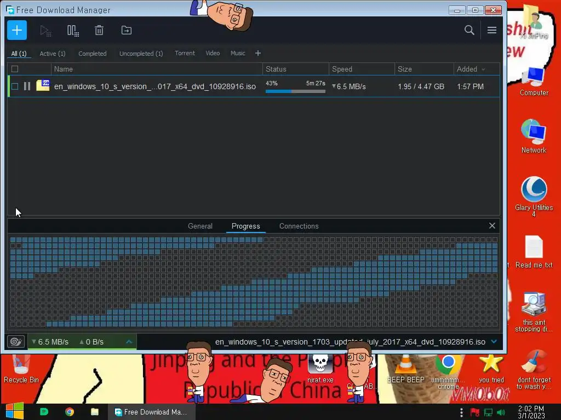Open the Progress details tab

click(x=246, y=226)
